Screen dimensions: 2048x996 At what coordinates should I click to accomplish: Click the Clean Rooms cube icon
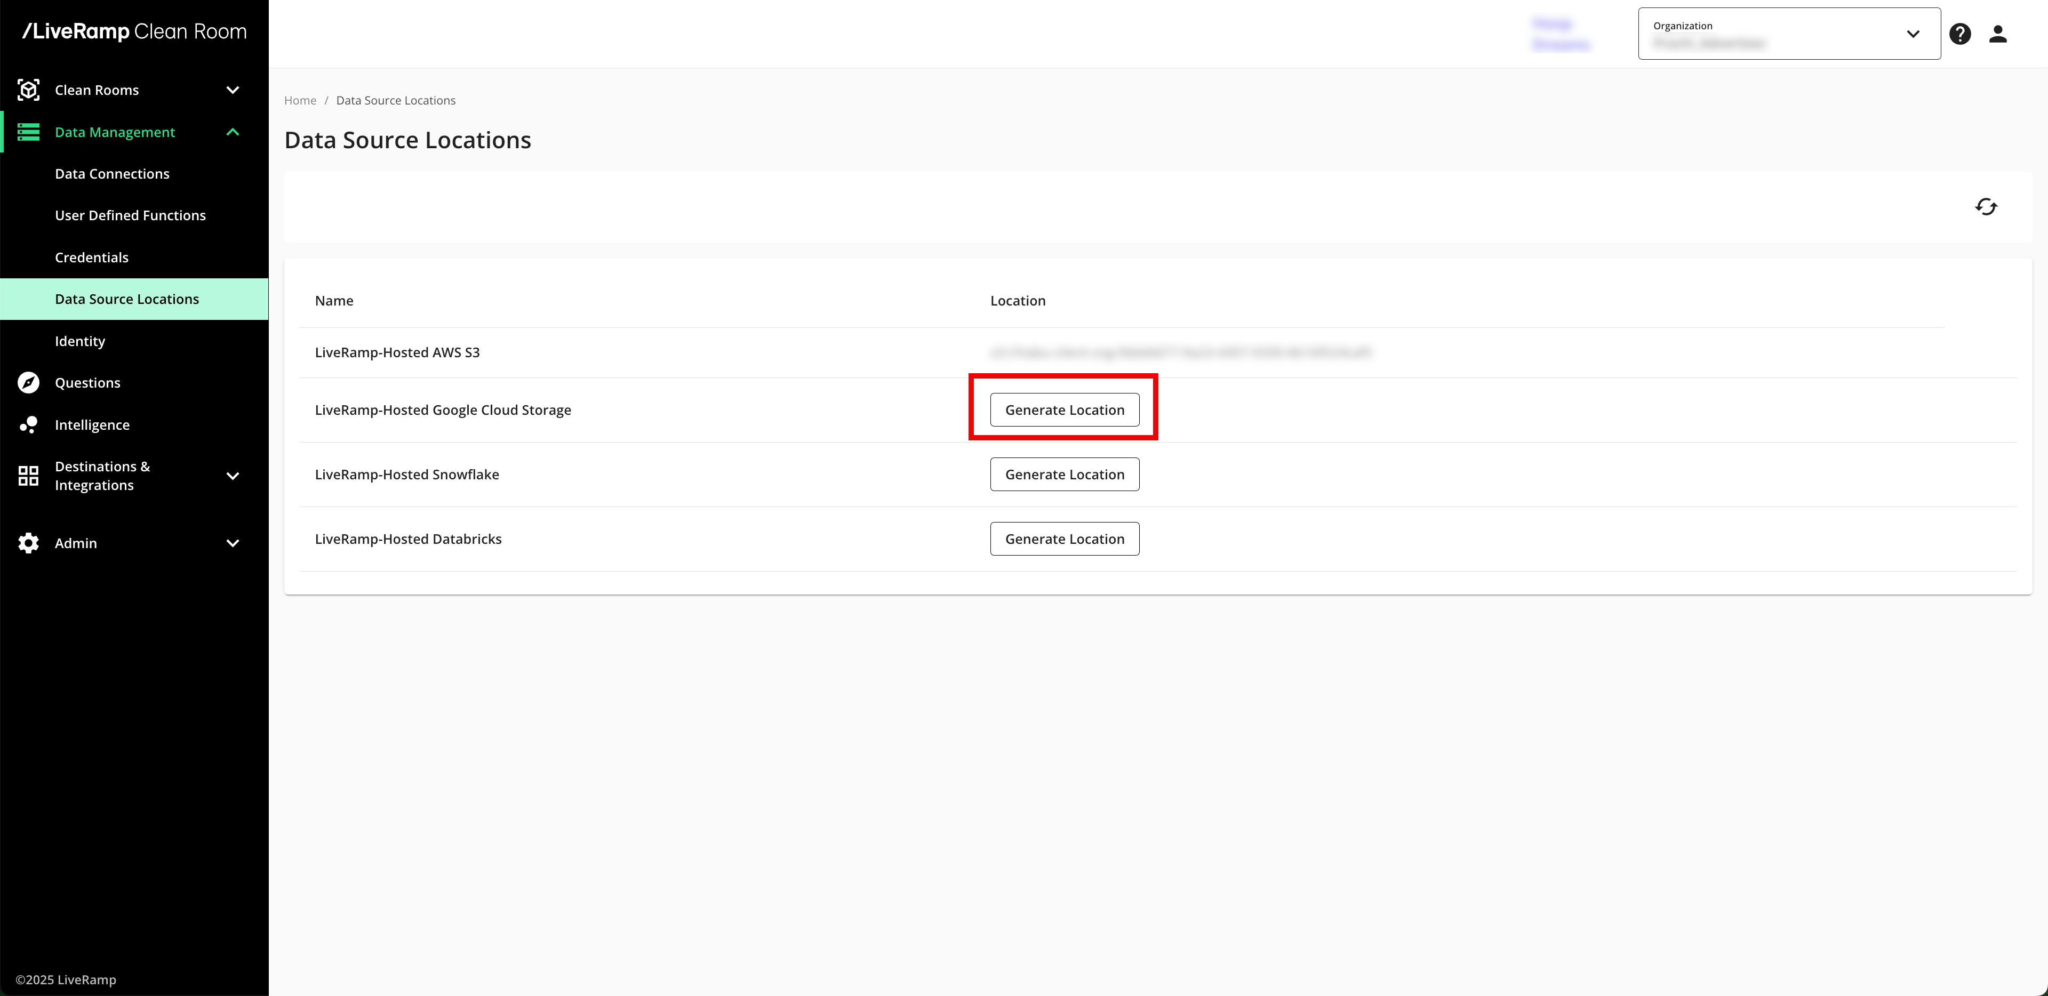pyautogui.click(x=29, y=90)
